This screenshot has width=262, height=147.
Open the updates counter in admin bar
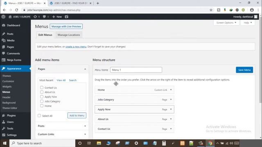(36, 17)
